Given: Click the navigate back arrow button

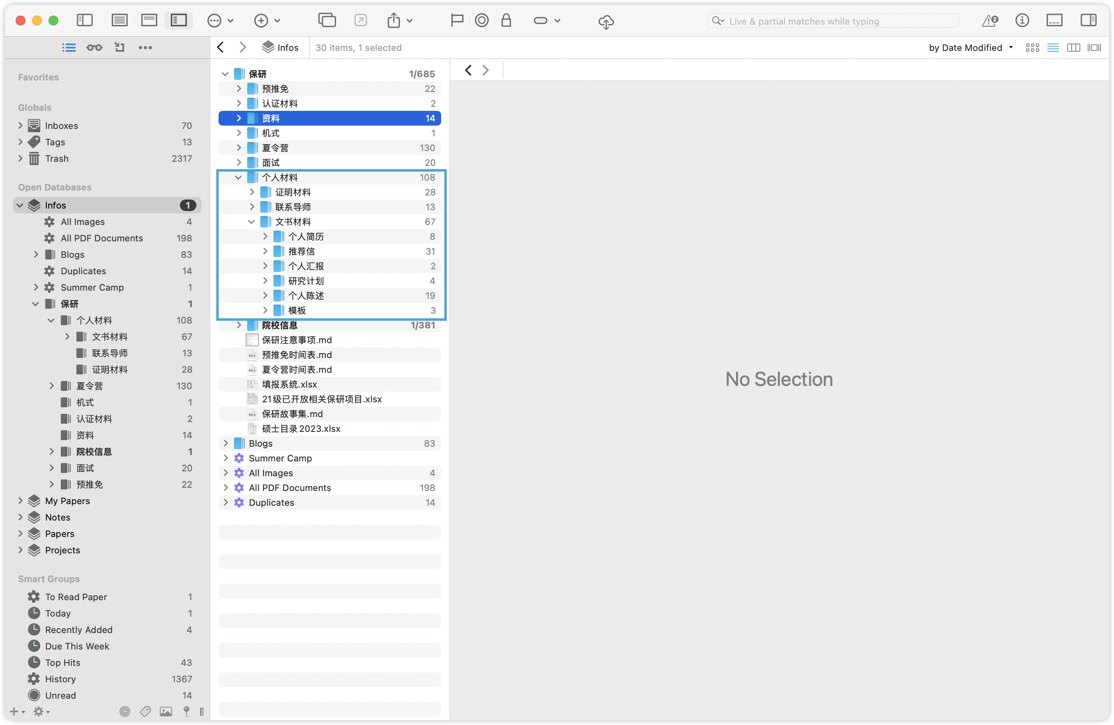Looking at the screenshot, I should tap(221, 47).
